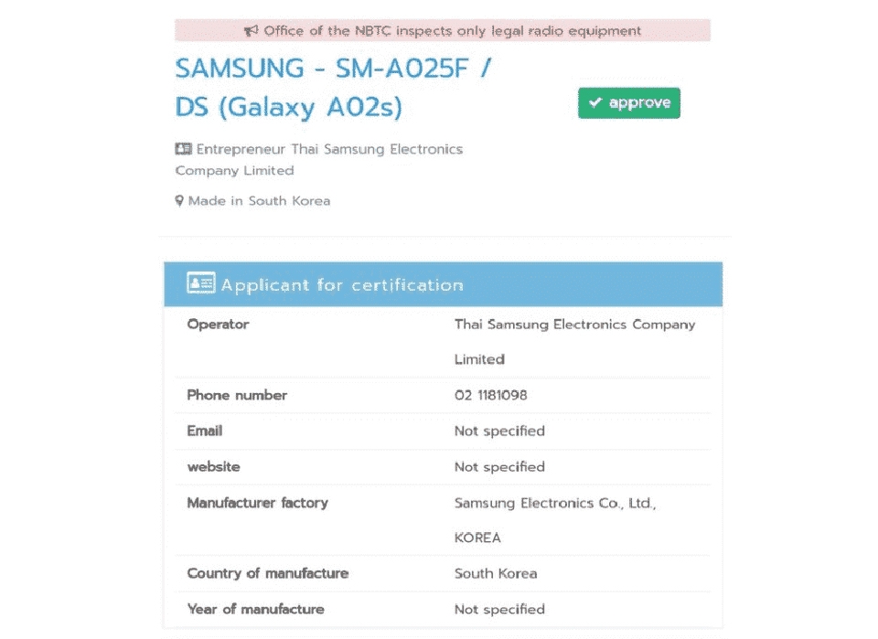Click the Email row label
Image resolution: width=878 pixels, height=639 pixels.
(204, 431)
